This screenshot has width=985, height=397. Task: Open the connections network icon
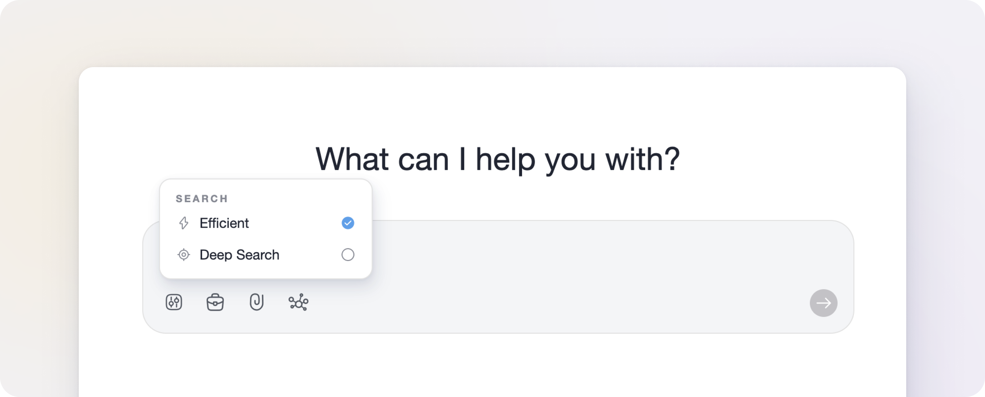click(x=299, y=302)
